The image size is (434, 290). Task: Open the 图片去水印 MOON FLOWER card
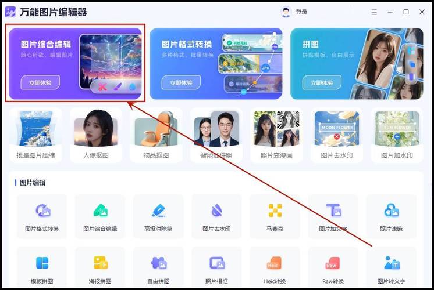337,135
